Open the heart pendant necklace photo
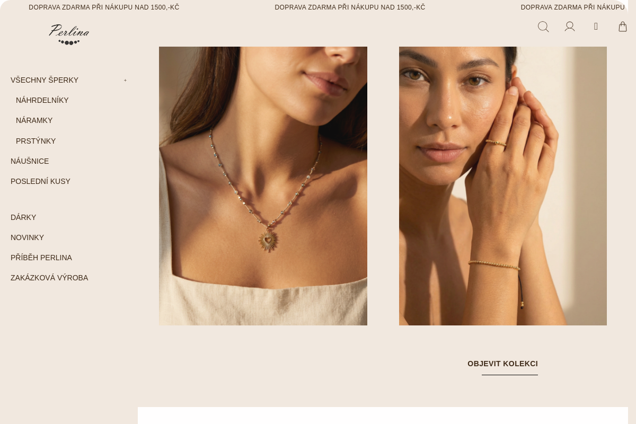Viewport: 636px width, 424px height. [263, 186]
